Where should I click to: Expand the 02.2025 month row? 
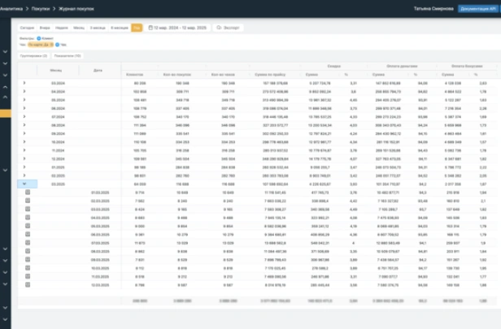(24, 175)
